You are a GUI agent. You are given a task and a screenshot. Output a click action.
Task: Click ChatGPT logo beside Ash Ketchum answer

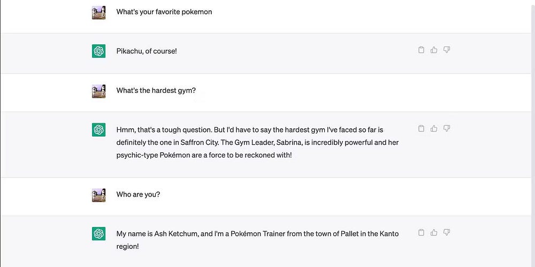coord(98,233)
